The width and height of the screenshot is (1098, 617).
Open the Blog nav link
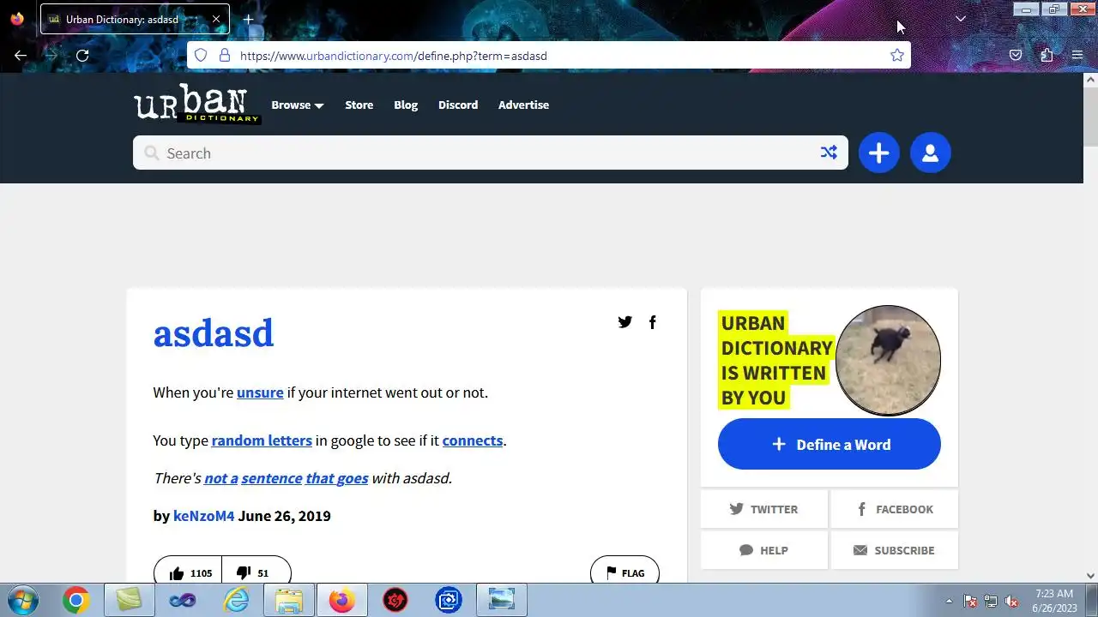pos(406,105)
